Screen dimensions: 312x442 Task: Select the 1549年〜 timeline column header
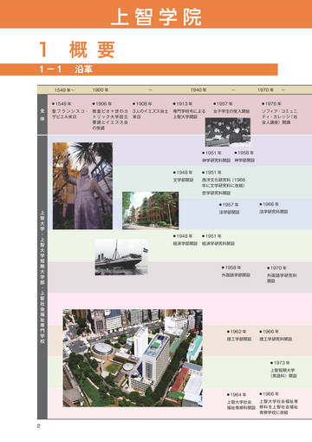(64, 90)
